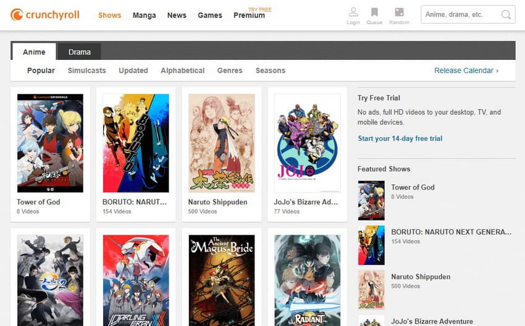Switch to the Drama tab
Image resolution: width=525 pixels, height=326 pixels.
79,52
